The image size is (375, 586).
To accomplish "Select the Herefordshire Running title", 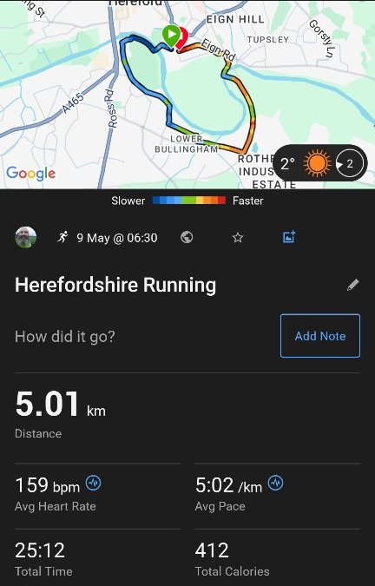I will (x=115, y=285).
